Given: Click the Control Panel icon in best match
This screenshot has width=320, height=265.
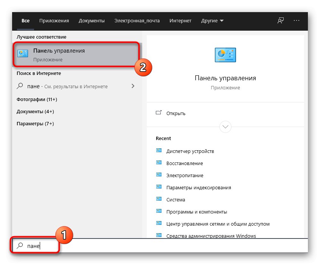Looking at the screenshot, I should click(x=23, y=55).
